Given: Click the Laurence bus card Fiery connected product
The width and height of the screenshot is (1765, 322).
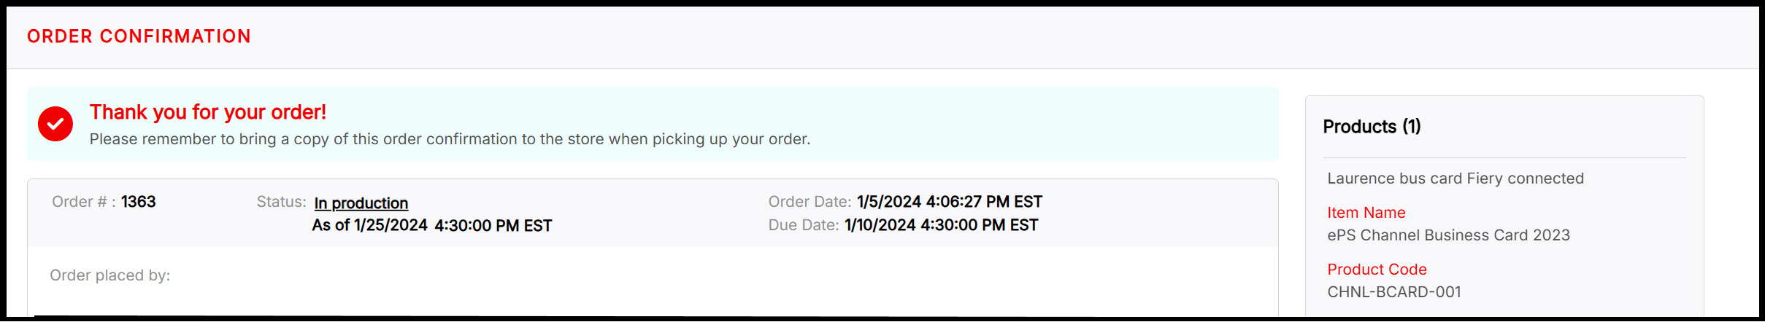Looking at the screenshot, I should tap(1455, 178).
